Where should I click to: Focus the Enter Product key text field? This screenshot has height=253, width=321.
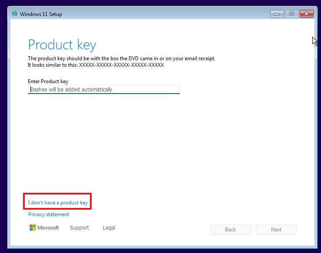tap(104, 89)
